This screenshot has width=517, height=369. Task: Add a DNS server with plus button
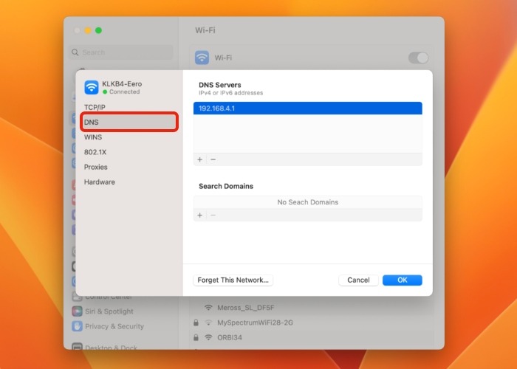pos(200,159)
